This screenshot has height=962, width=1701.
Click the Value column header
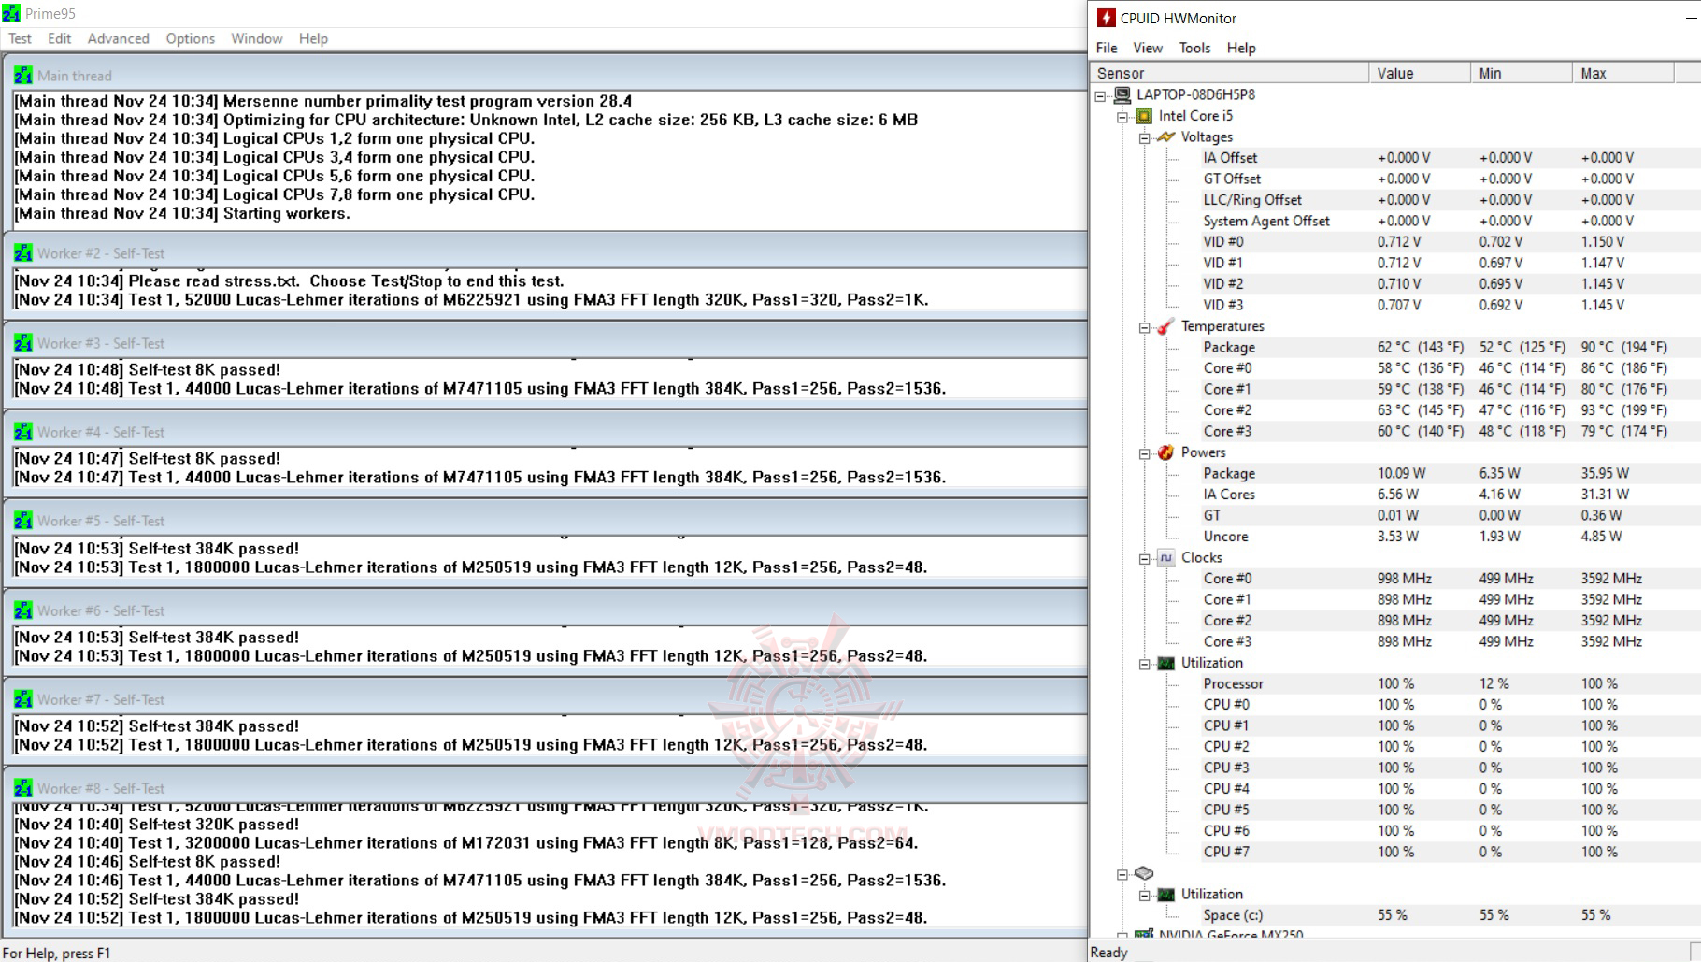[1420, 73]
